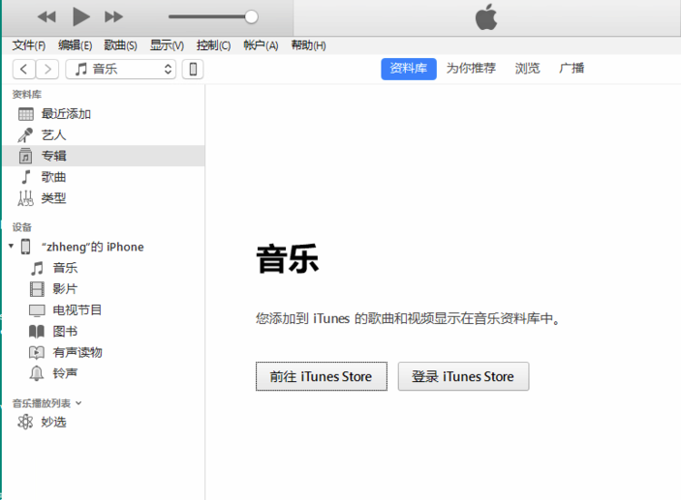The width and height of the screenshot is (681, 500).
Task: Select the 类型 label in sidebar
Action: [x=54, y=198]
